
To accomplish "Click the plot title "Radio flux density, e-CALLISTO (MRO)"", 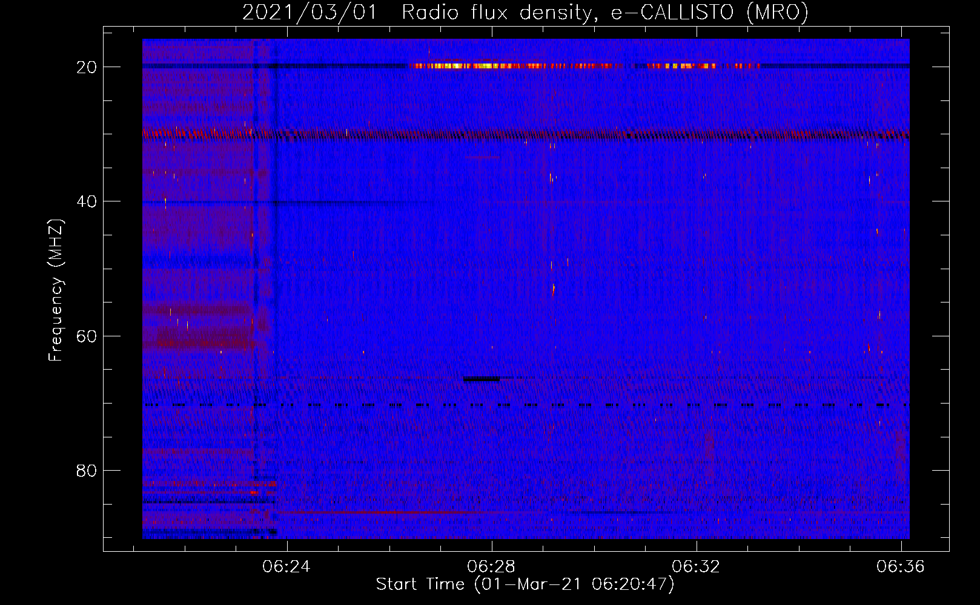I will (605, 12).
